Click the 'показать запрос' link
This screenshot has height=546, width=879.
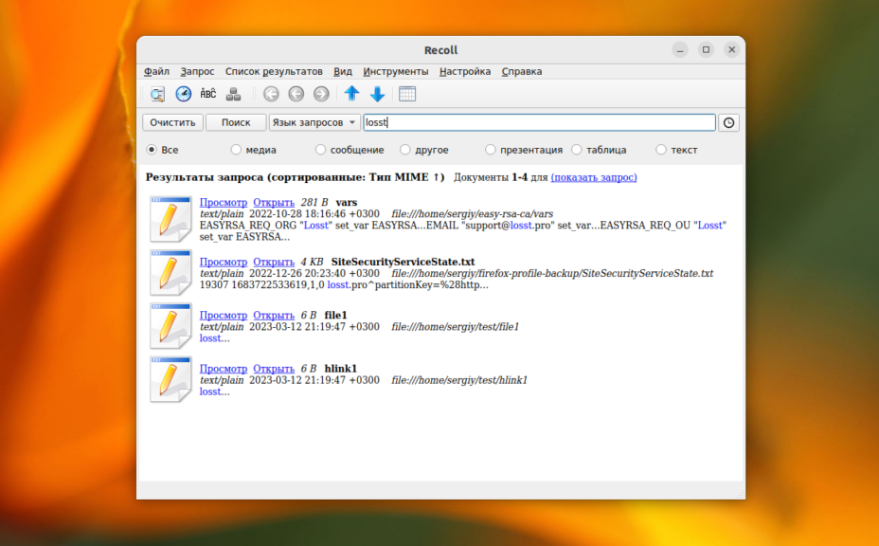[x=594, y=177]
